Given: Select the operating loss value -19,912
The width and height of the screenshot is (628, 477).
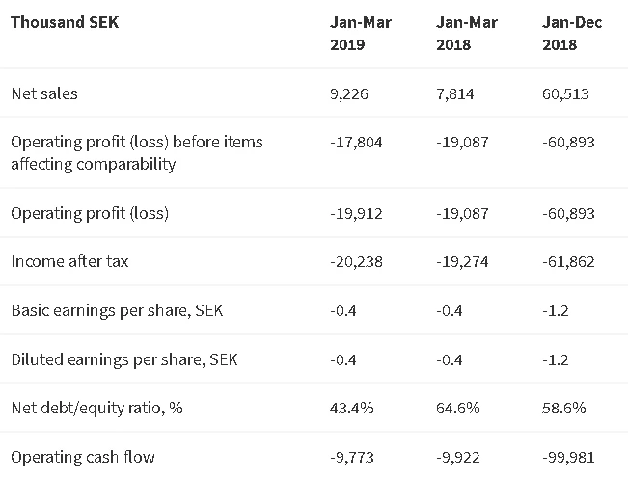Looking at the screenshot, I should point(356,213).
